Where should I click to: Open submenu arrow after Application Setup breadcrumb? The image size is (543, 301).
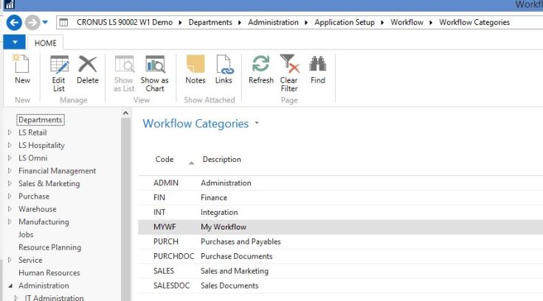pos(382,23)
